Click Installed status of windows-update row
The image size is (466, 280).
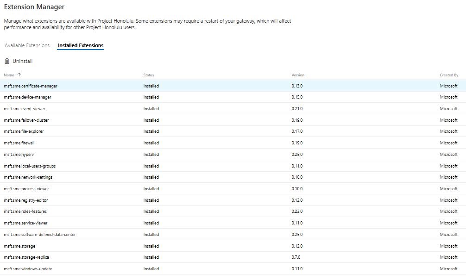pyautogui.click(x=151, y=269)
